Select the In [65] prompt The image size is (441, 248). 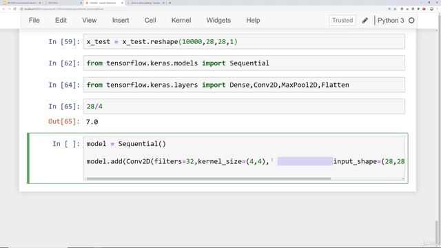click(64, 106)
